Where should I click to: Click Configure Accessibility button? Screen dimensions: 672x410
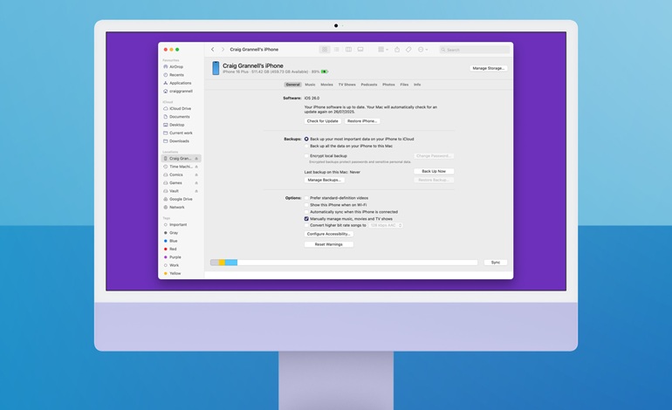[x=329, y=234]
